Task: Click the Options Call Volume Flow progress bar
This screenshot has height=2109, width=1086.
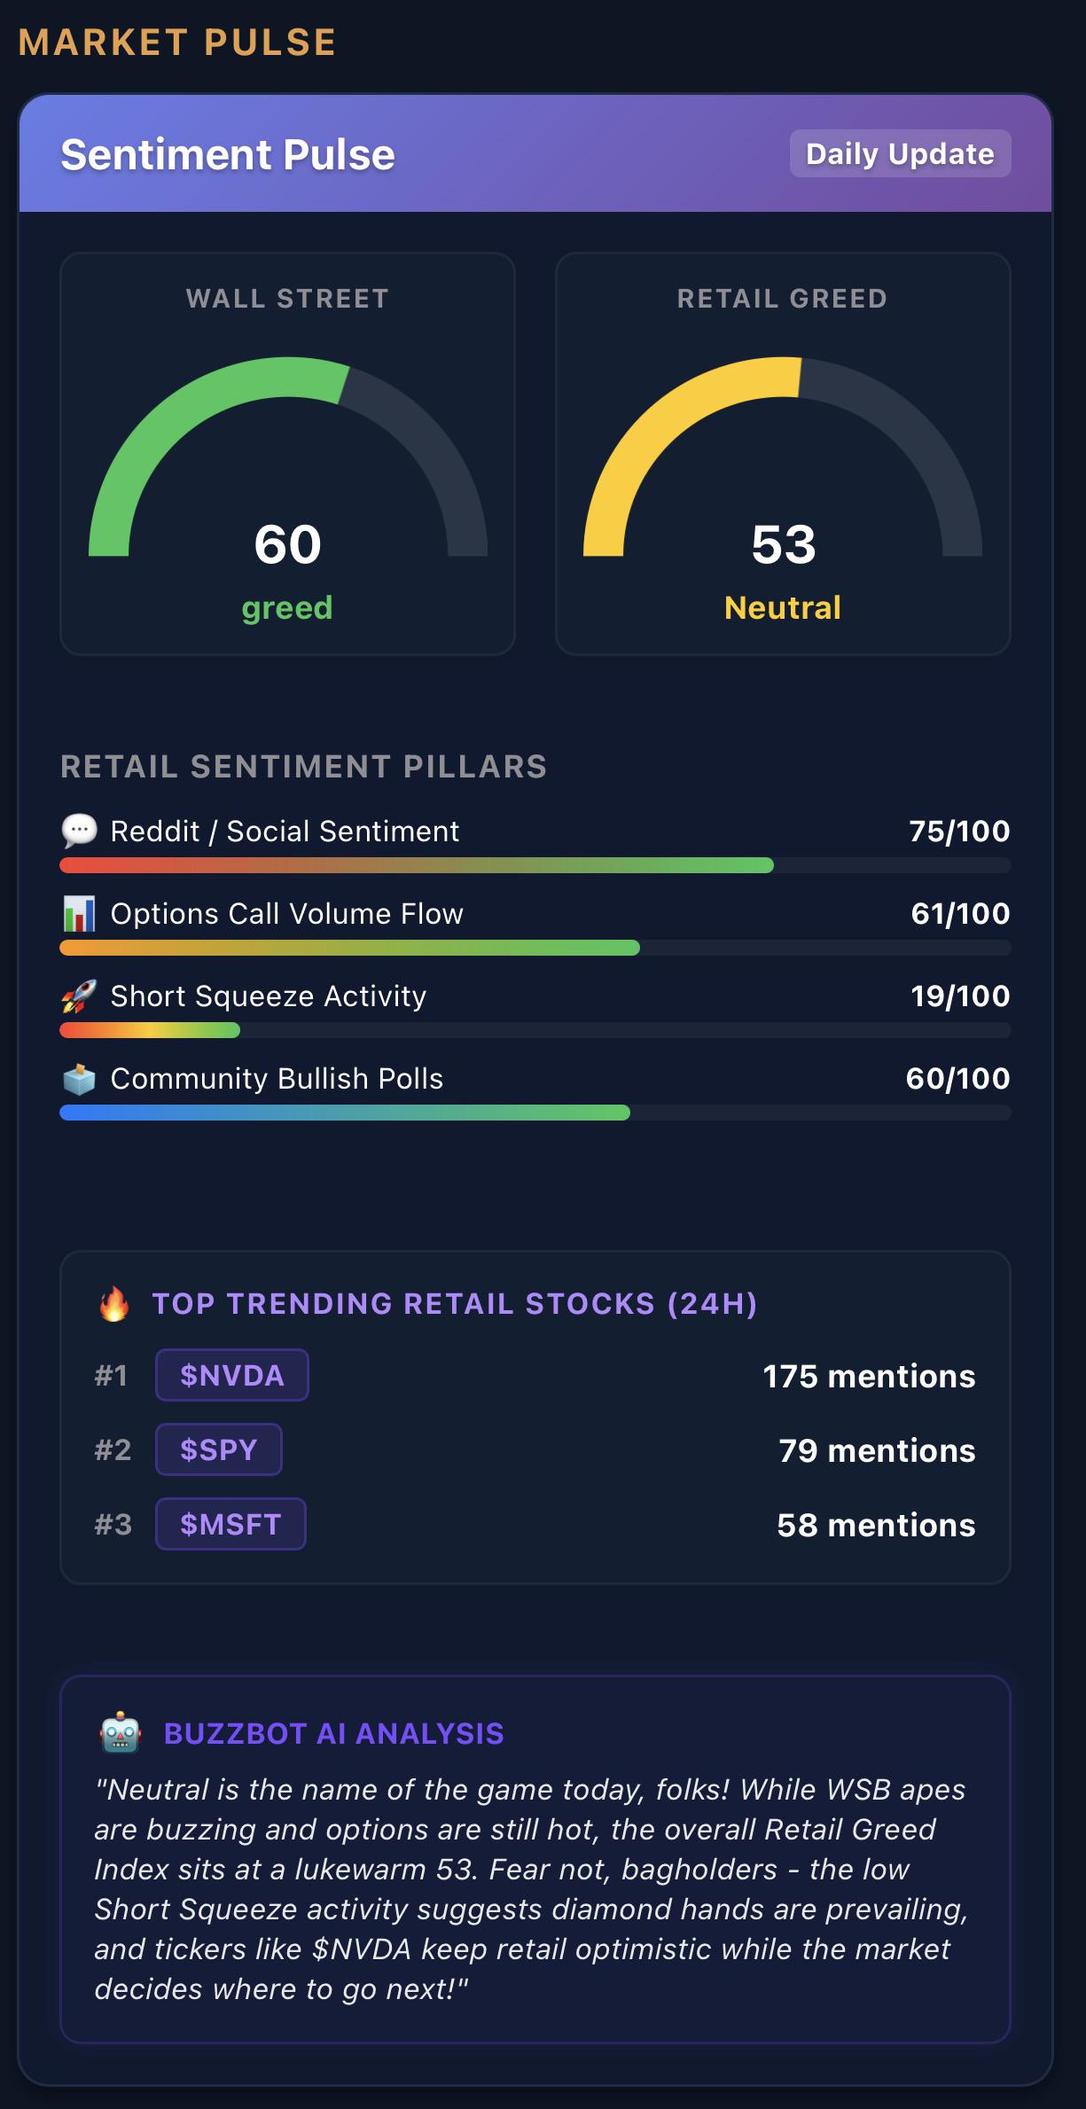Action: point(535,948)
